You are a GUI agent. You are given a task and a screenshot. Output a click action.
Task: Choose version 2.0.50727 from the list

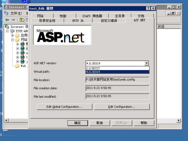point(118,68)
